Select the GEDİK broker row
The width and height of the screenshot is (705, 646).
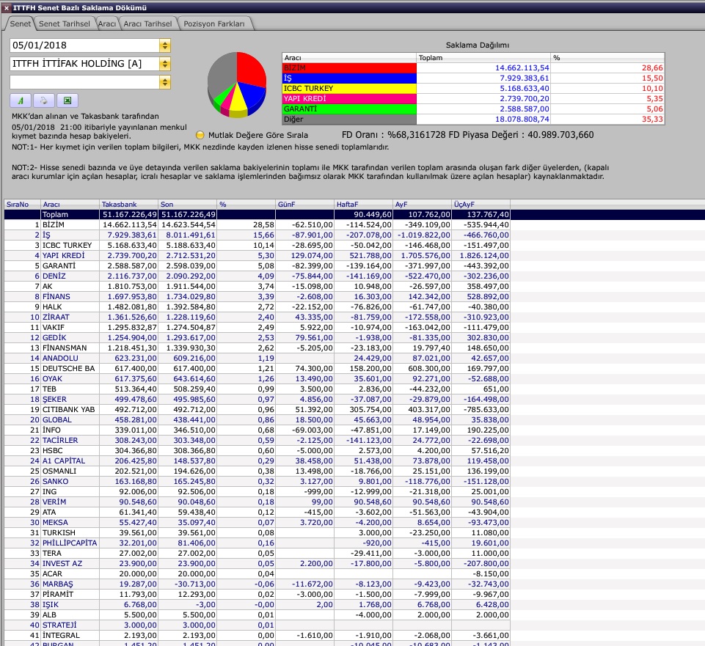click(x=257, y=338)
